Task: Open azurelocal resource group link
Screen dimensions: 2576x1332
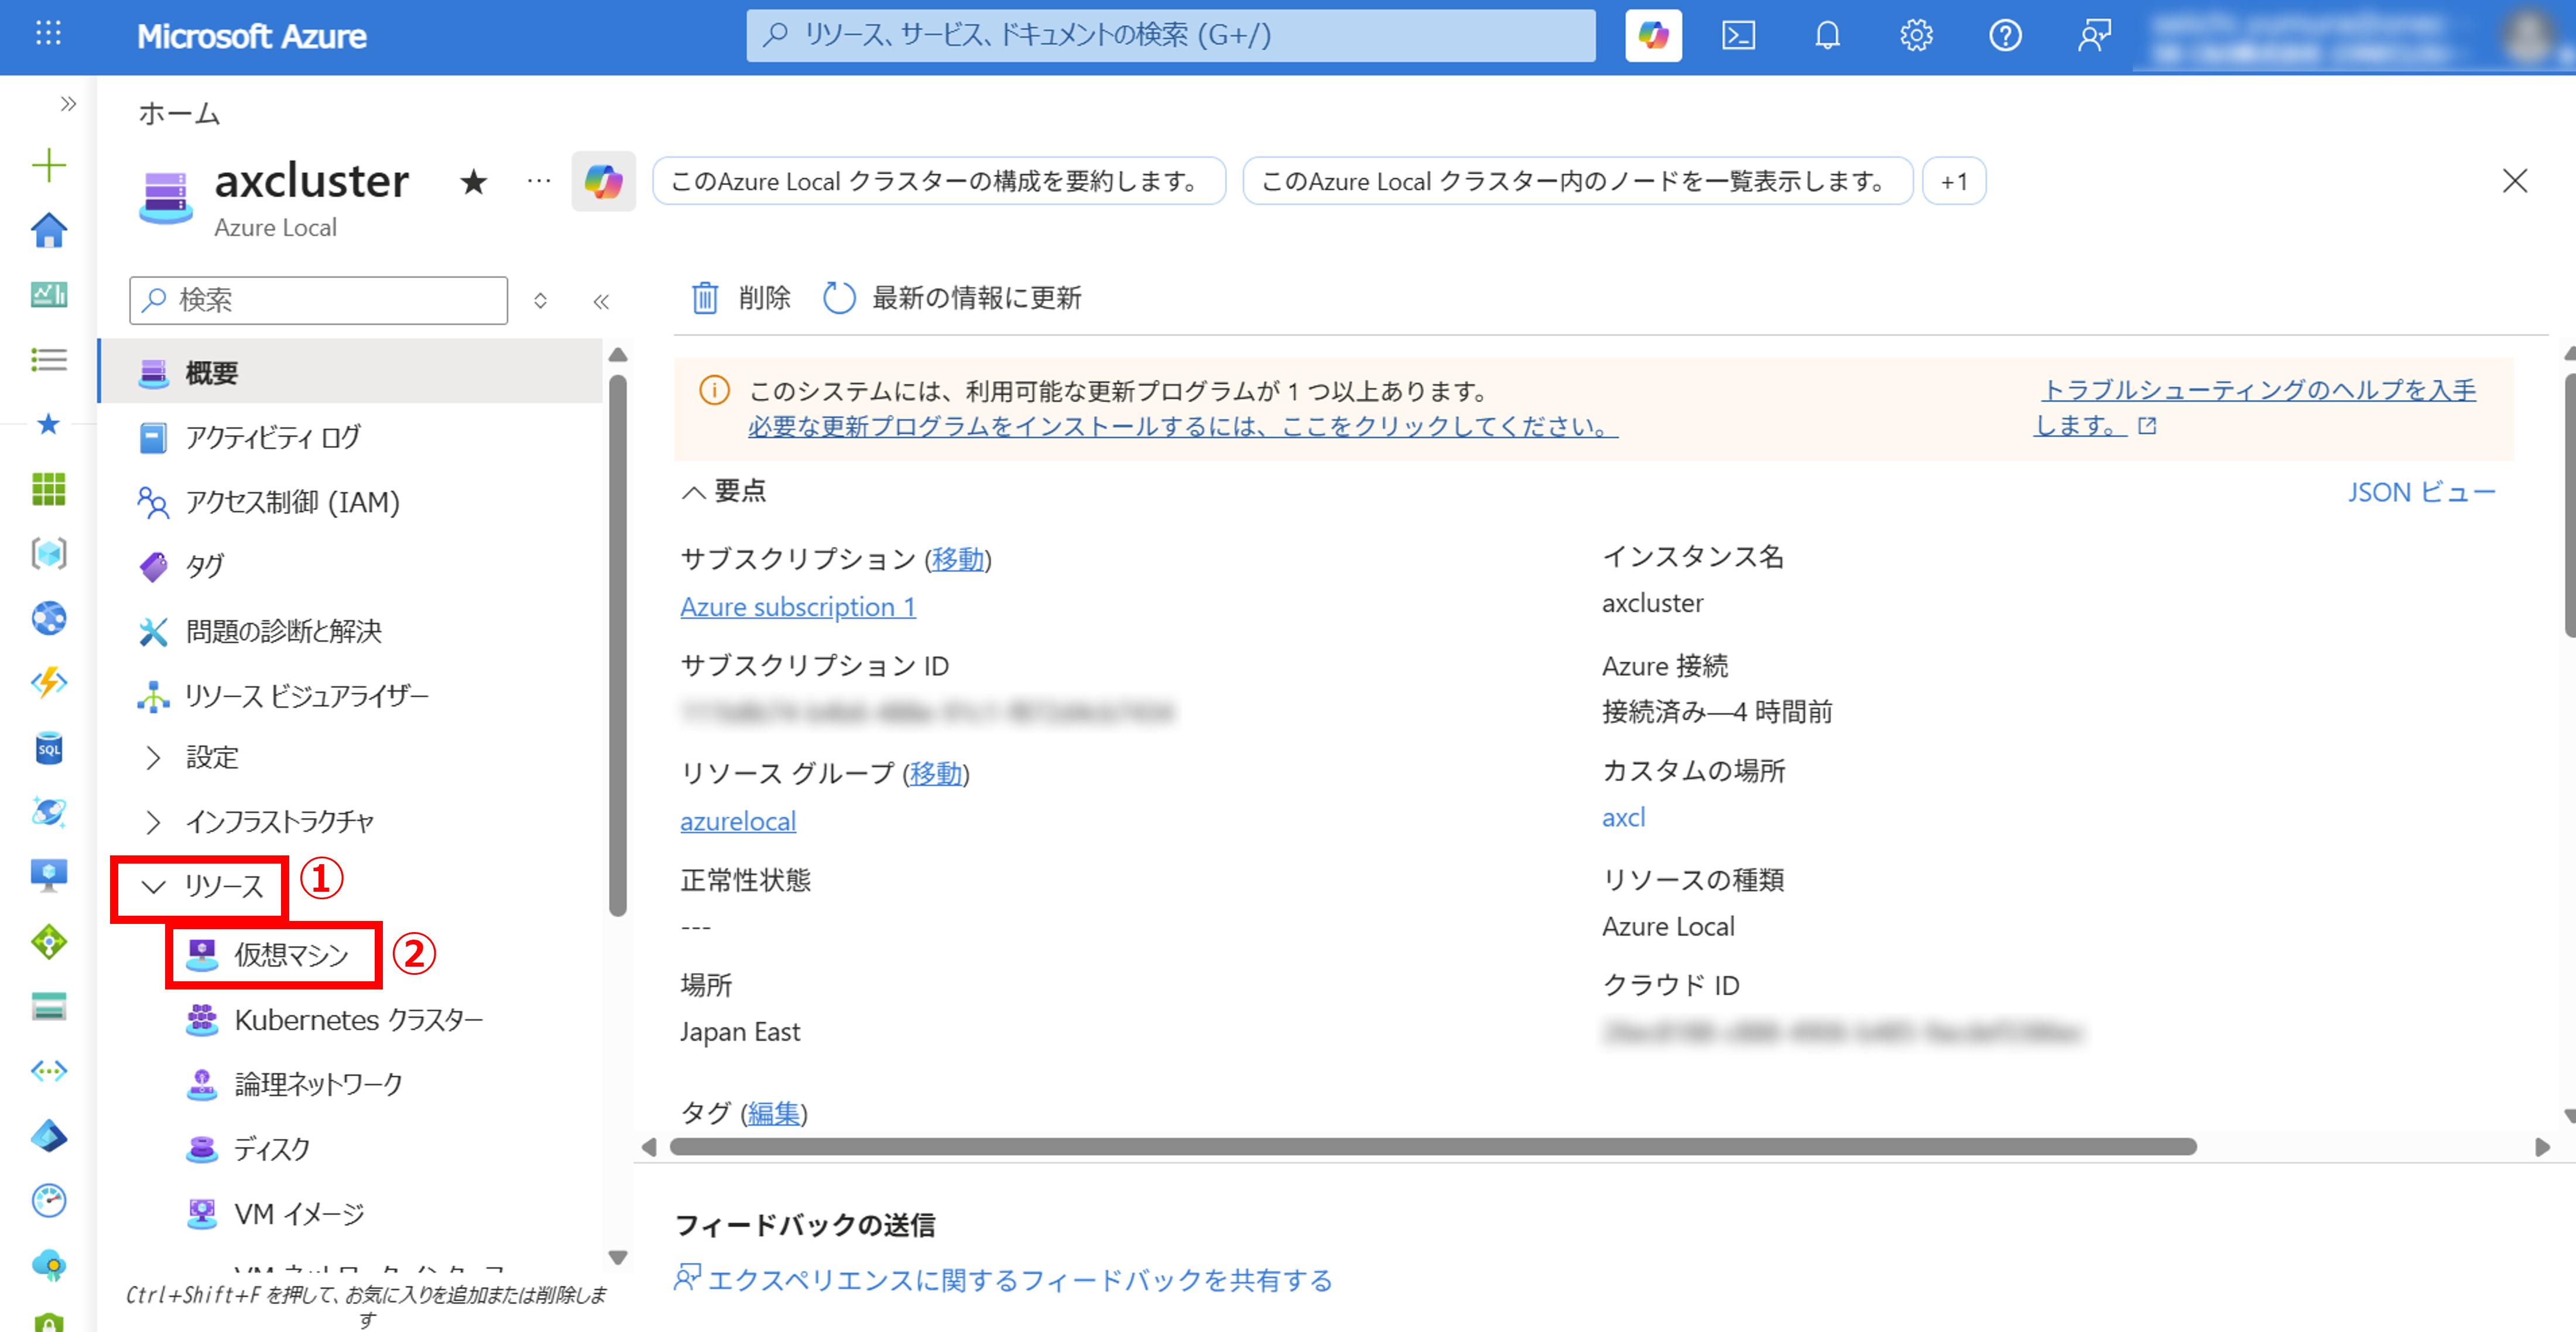Action: pos(738,821)
